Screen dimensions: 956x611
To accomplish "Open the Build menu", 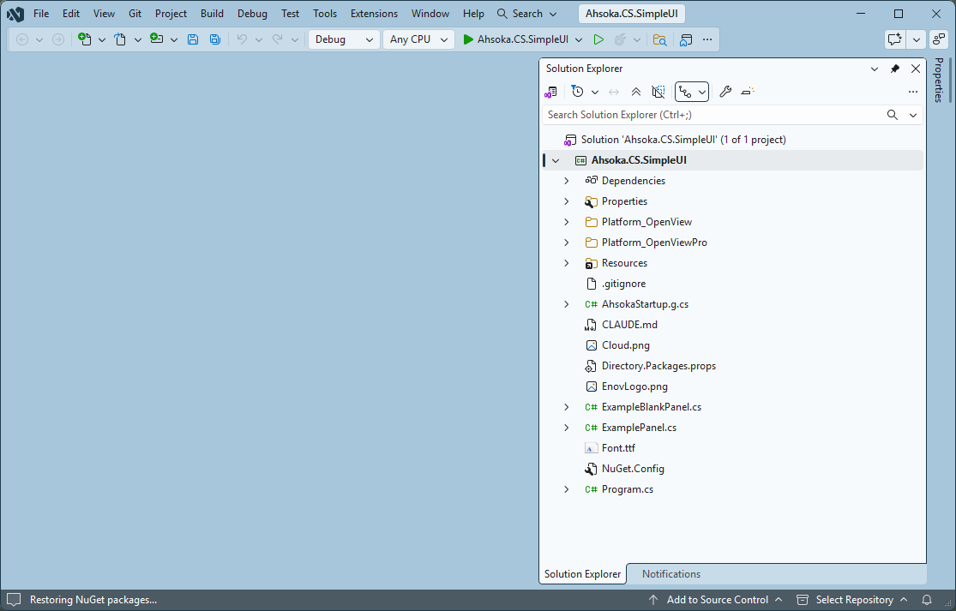I will tap(212, 14).
